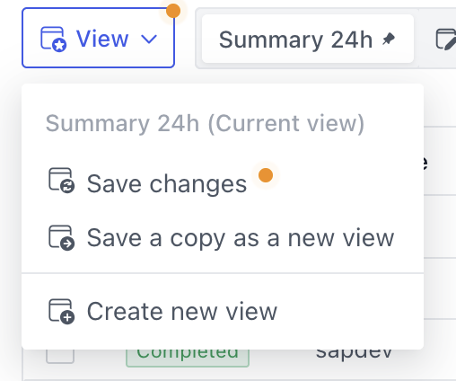Expand the View dropdown chevron
Image resolution: width=456 pixels, height=381 pixels.
pos(149,40)
